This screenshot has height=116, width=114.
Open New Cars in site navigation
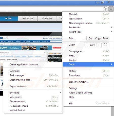click(x=3, y=41)
